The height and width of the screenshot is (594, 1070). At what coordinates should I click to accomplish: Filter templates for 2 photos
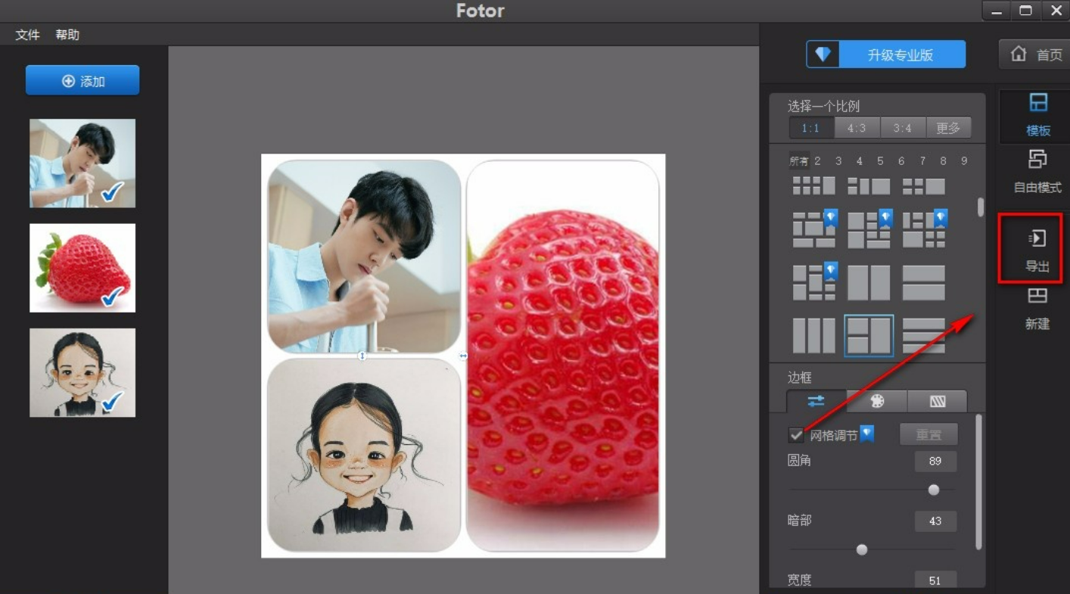coord(818,160)
